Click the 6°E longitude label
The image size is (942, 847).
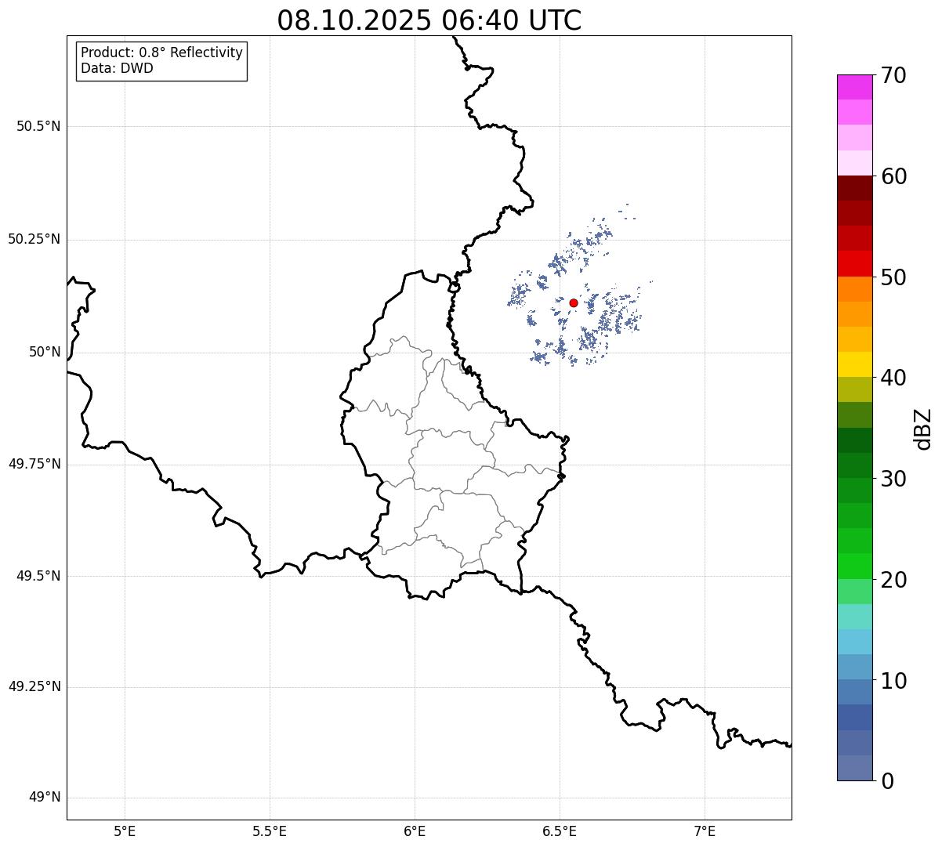415,831
